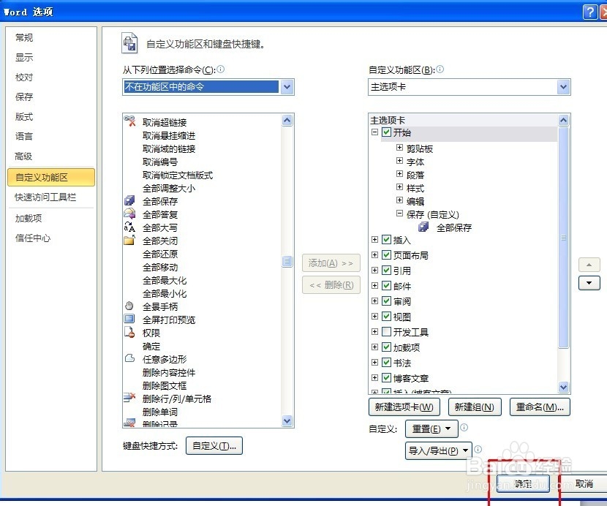This screenshot has height=506, width=607.
Task: Toggle the 书法 checkbox
Action: 386,363
